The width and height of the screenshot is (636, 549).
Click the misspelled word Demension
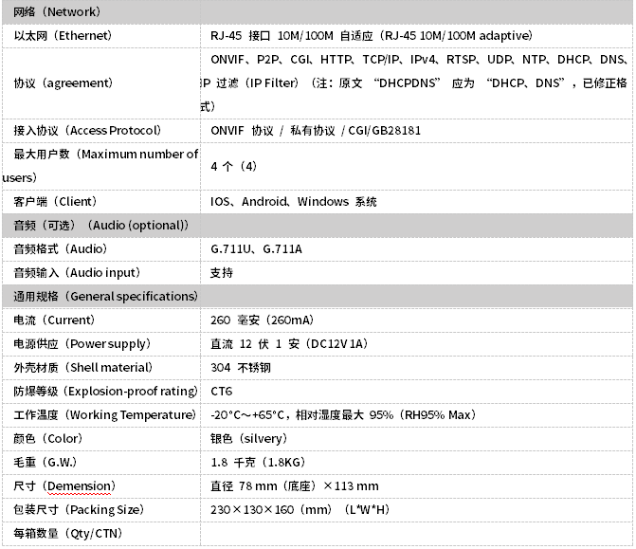pos(80,486)
